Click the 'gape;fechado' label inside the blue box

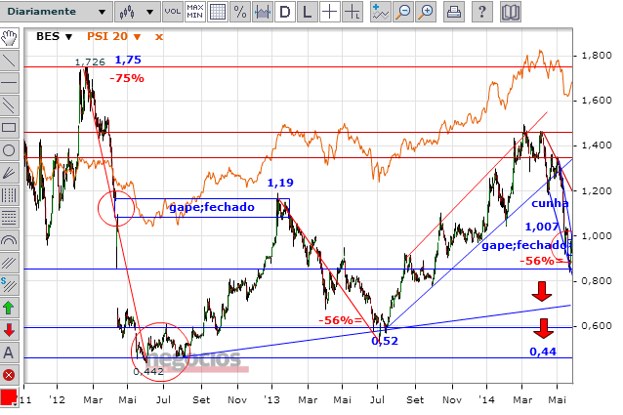pos(212,207)
